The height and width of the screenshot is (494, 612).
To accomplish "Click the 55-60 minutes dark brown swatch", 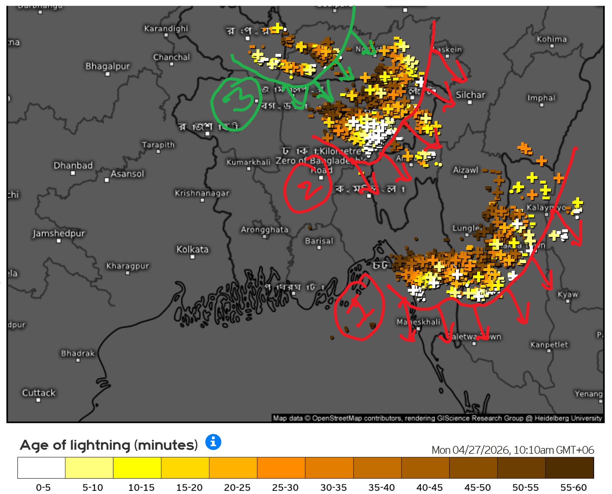I will [x=569, y=467].
